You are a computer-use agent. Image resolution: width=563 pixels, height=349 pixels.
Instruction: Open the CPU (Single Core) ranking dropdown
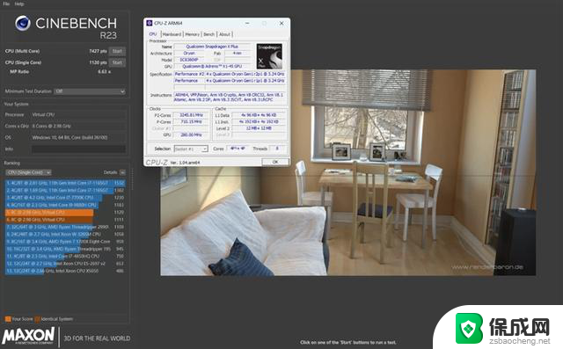(x=28, y=172)
